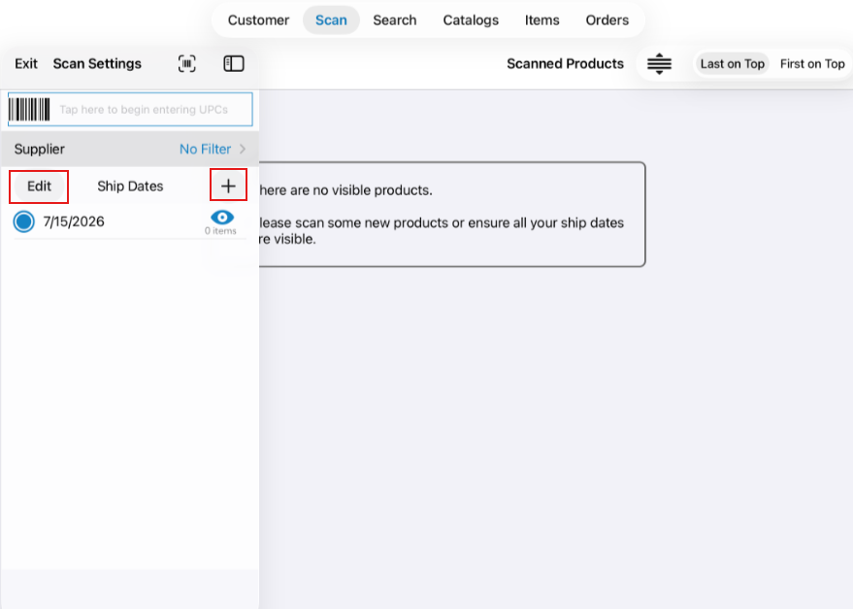Click the Scanned Products heading

coord(565,64)
